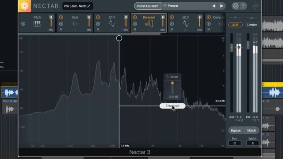Click the Threshold handle

[x=172, y=106]
